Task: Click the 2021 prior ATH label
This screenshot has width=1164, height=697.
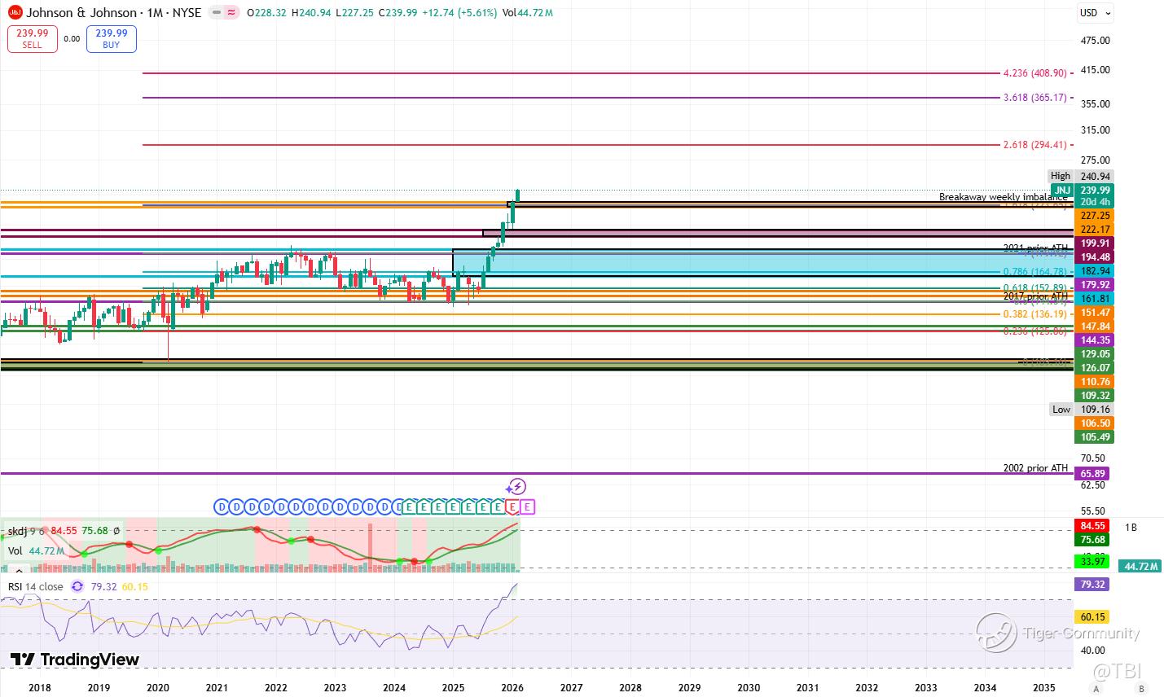Action: pyautogui.click(x=1035, y=248)
